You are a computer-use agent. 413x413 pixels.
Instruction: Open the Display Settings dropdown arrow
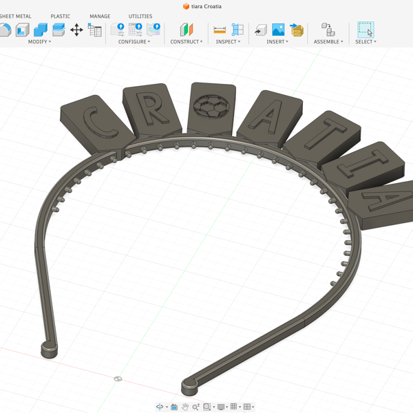pos(226,407)
